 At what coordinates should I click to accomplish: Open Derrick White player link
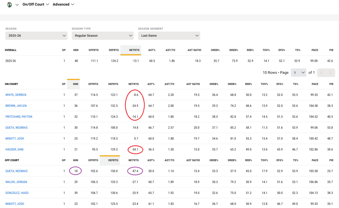(16, 95)
